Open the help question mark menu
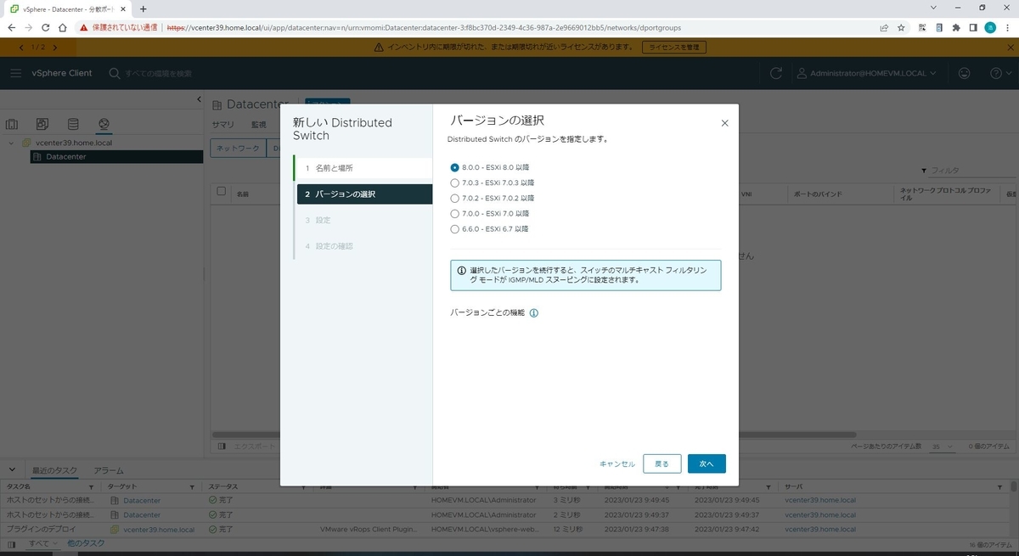 point(1000,73)
